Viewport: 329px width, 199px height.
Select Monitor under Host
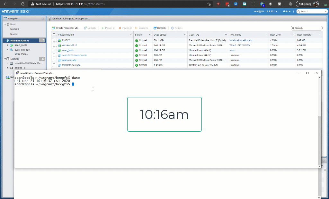(14, 34)
